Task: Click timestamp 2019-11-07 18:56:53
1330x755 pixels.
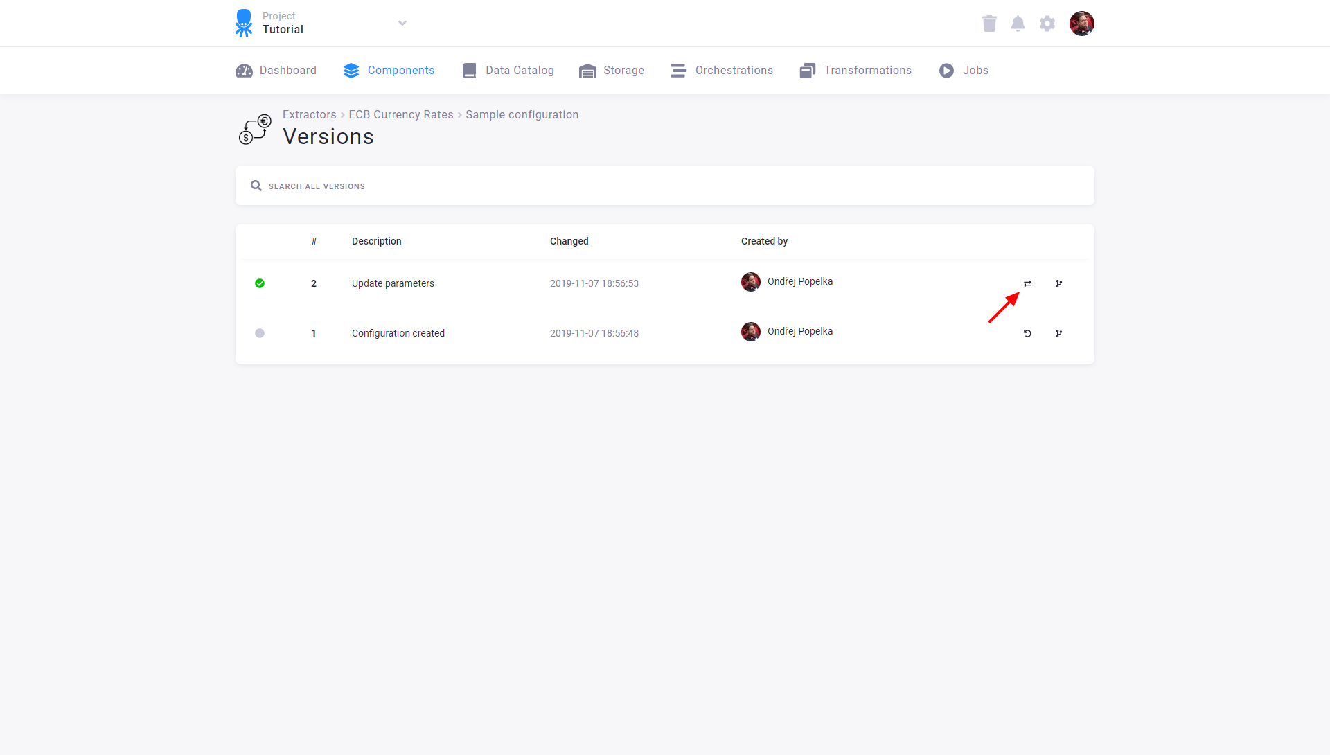Action: pyautogui.click(x=594, y=283)
